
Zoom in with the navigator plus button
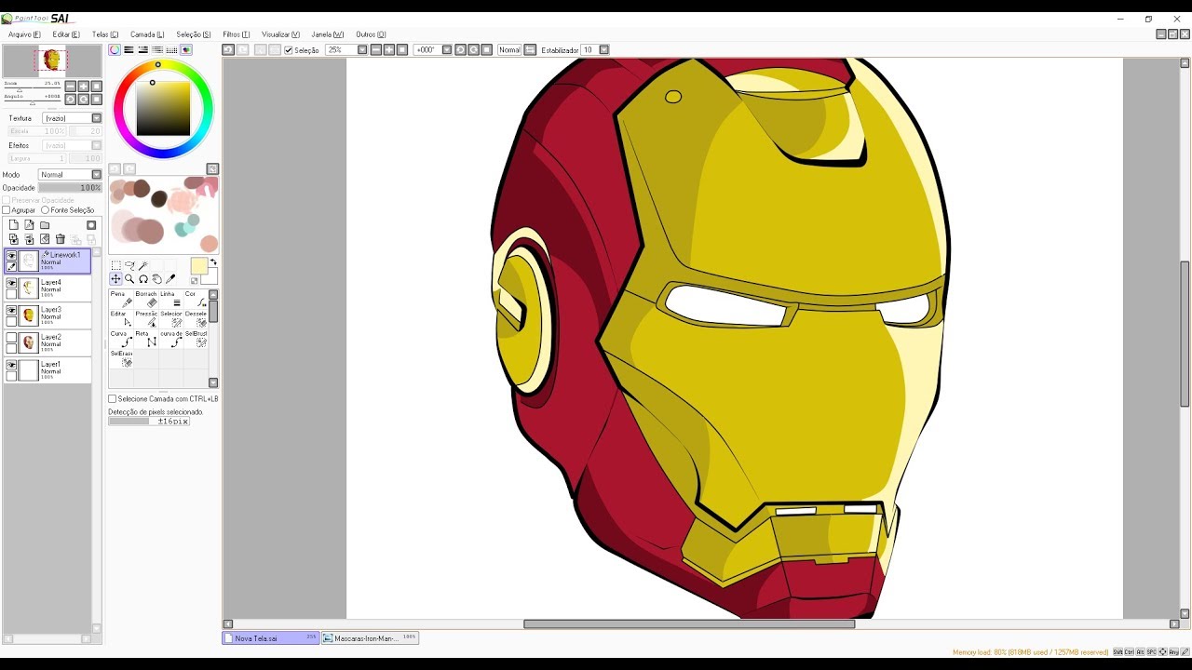click(83, 87)
